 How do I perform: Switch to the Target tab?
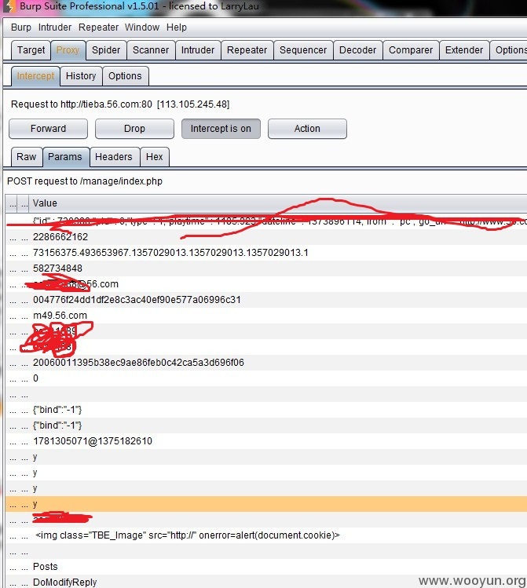(x=31, y=50)
